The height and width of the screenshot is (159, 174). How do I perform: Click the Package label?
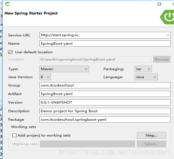click(16, 120)
